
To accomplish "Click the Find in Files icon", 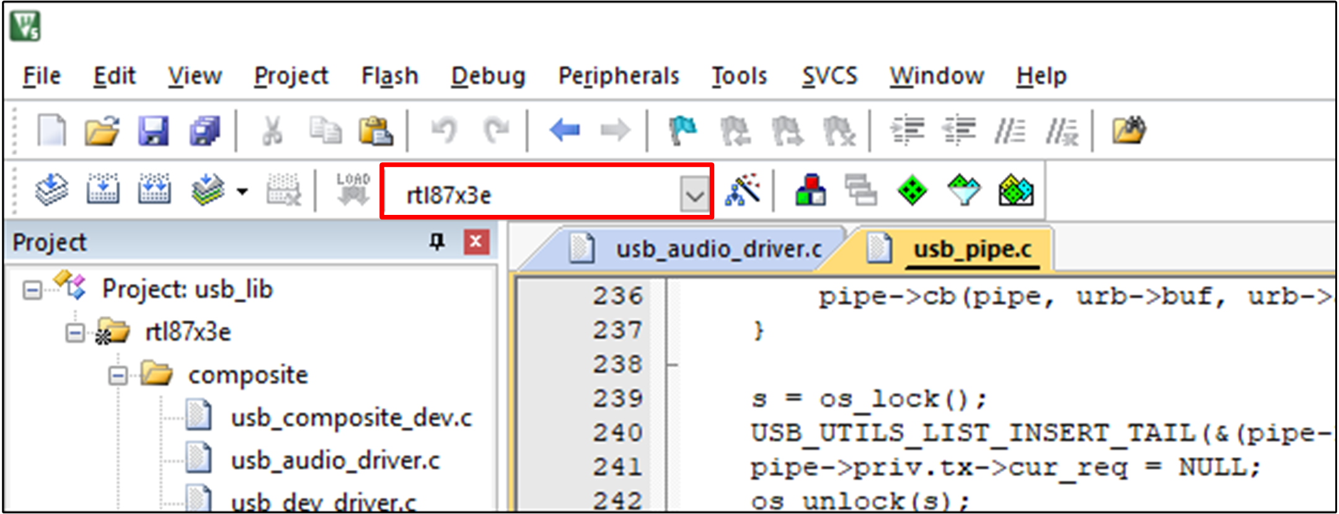I will pyautogui.click(x=1129, y=131).
